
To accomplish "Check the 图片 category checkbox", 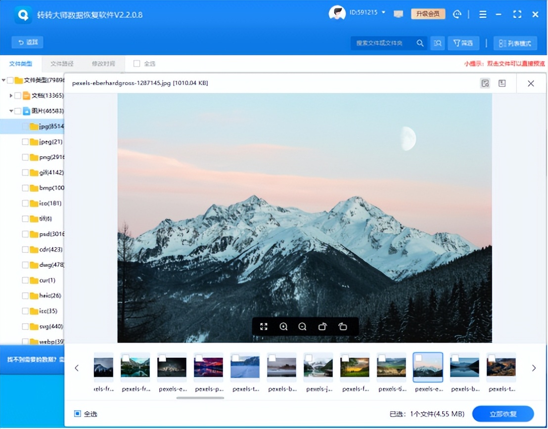I will coord(18,111).
